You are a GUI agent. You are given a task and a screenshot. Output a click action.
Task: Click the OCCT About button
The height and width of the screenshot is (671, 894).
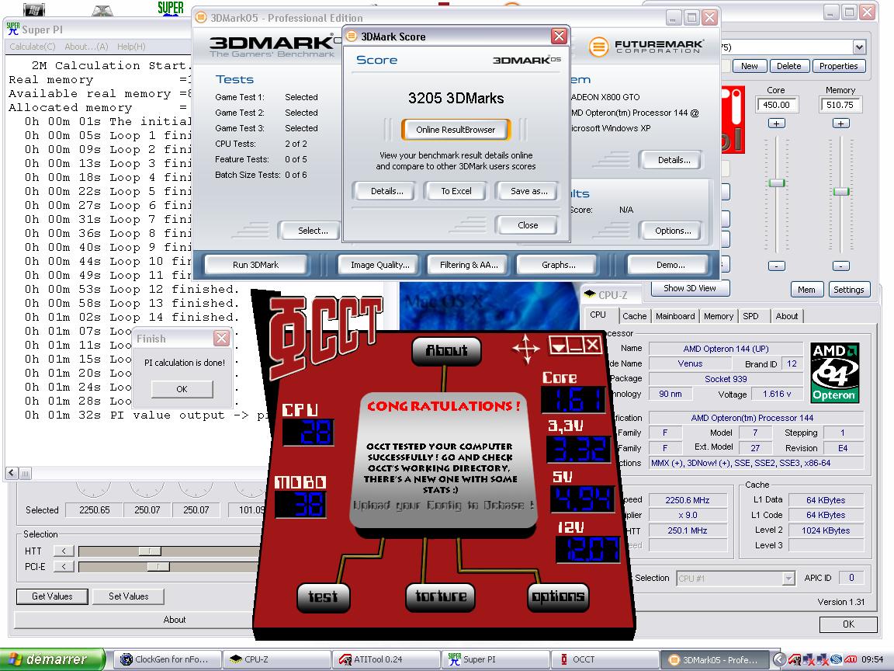tap(446, 350)
